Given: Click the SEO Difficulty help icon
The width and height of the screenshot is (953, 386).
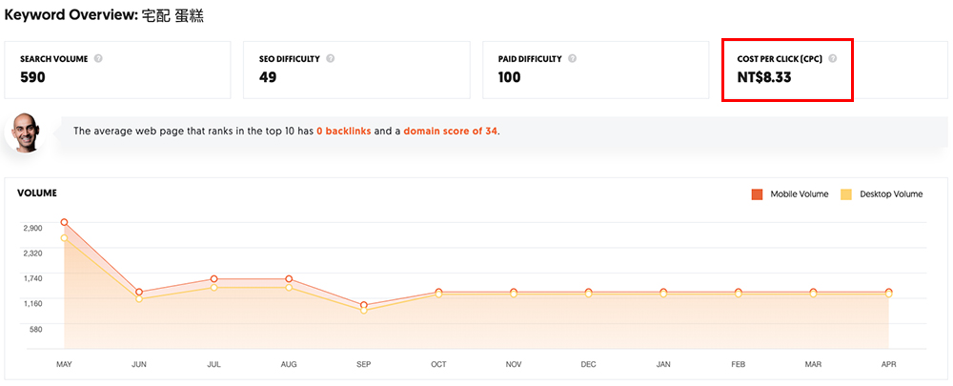Looking at the screenshot, I should point(331,58).
